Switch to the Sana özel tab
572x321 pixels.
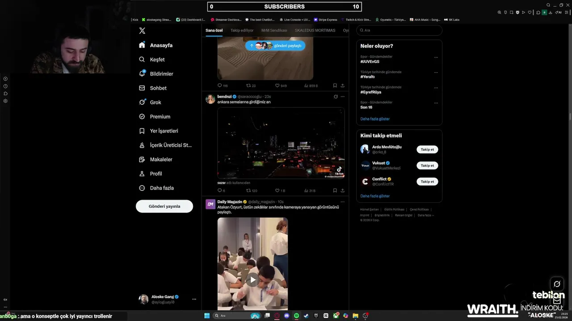pos(214,30)
